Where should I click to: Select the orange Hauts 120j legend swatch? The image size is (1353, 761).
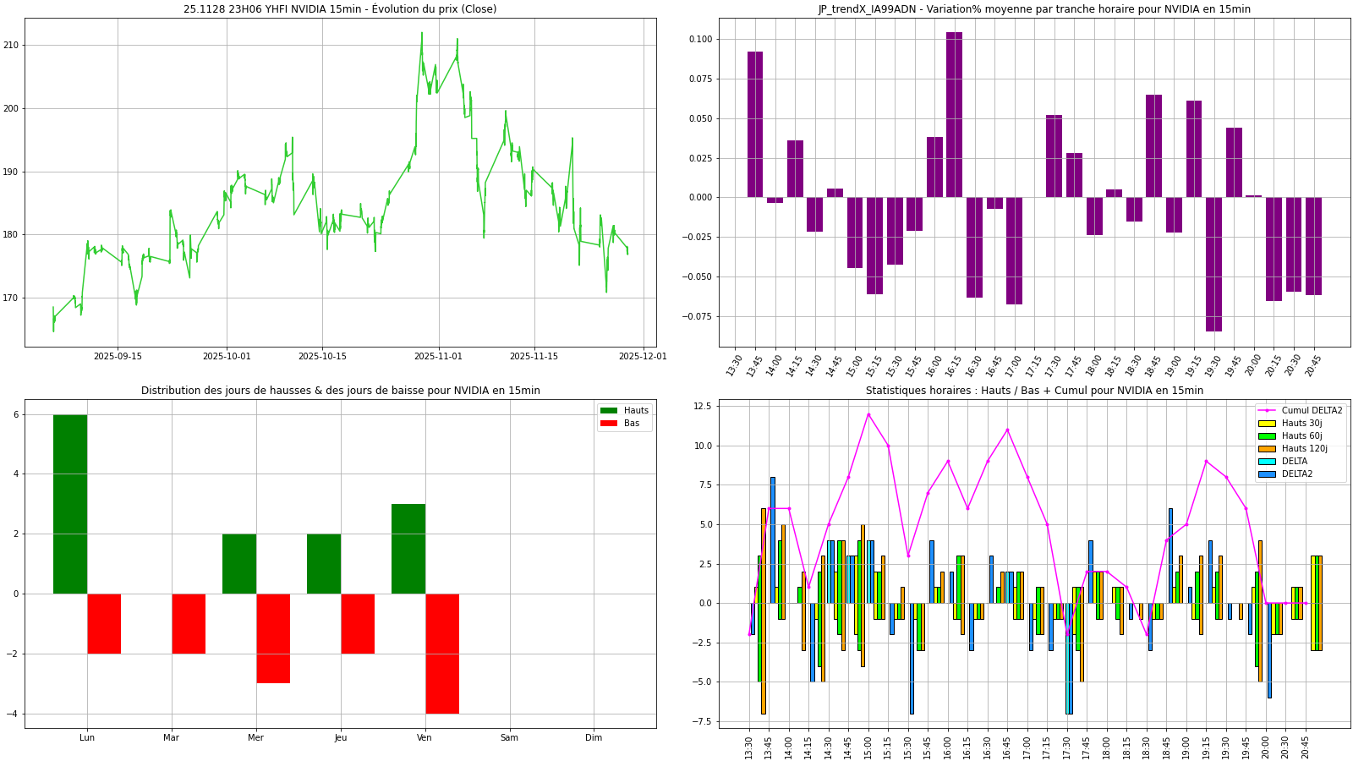pos(1267,449)
